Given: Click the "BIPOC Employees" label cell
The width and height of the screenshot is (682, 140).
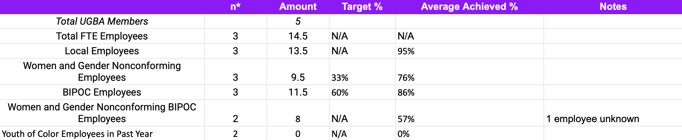Looking at the screenshot, I should click(102, 92).
